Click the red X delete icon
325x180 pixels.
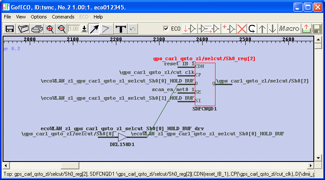click(x=242, y=29)
